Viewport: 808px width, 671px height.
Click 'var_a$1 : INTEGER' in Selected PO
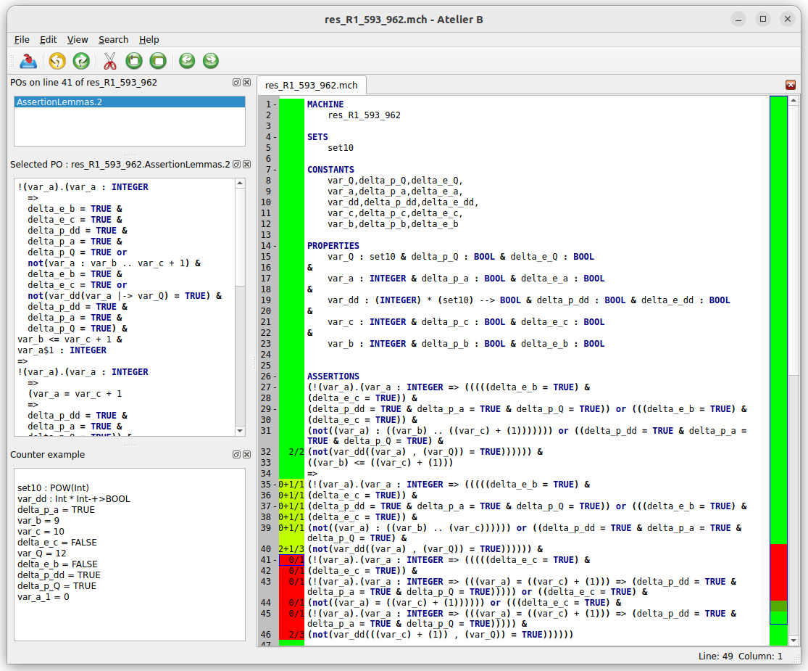pyautogui.click(x=62, y=350)
